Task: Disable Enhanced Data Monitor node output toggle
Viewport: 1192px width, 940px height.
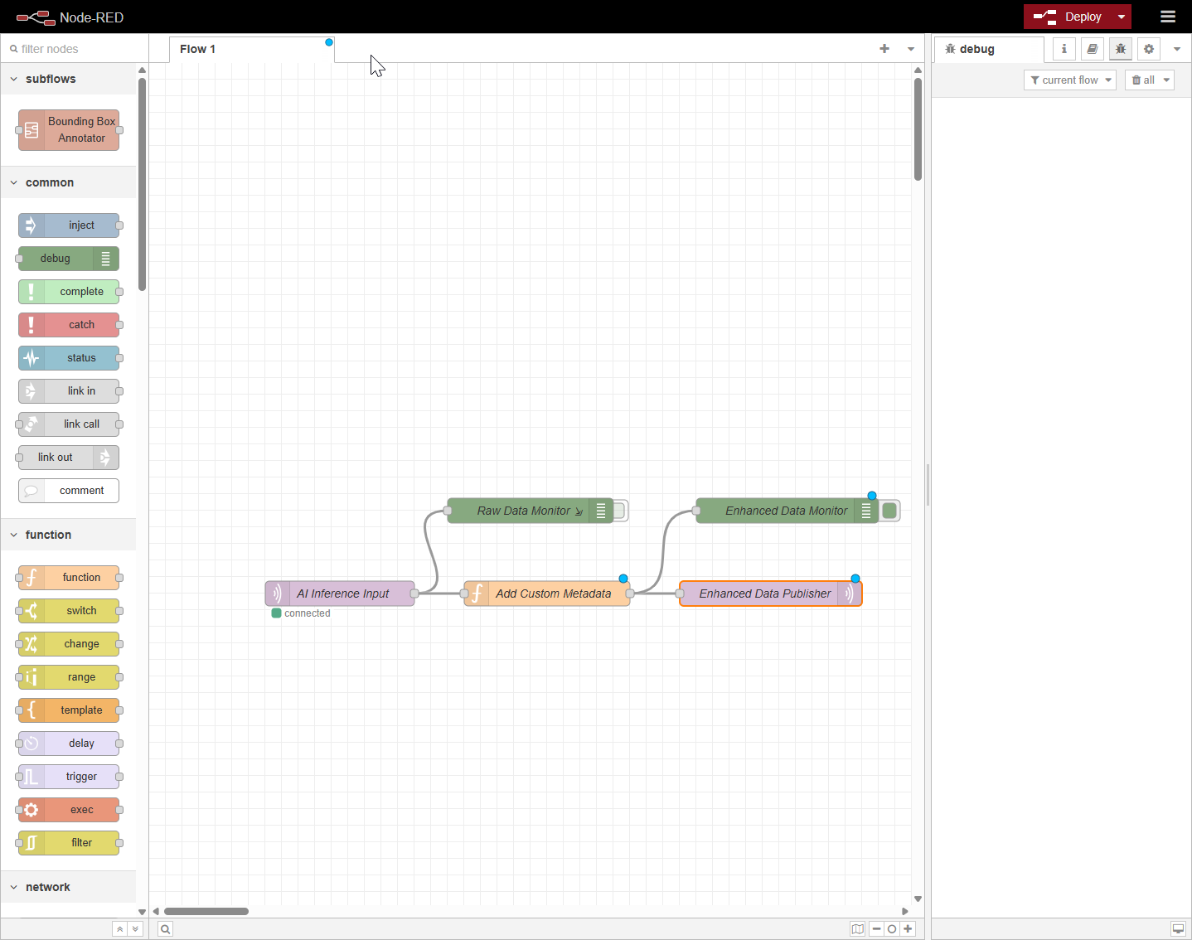Action: click(x=889, y=511)
